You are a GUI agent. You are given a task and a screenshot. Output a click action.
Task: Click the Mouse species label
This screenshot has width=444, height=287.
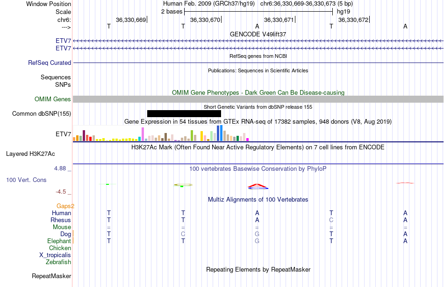click(62, 227)
